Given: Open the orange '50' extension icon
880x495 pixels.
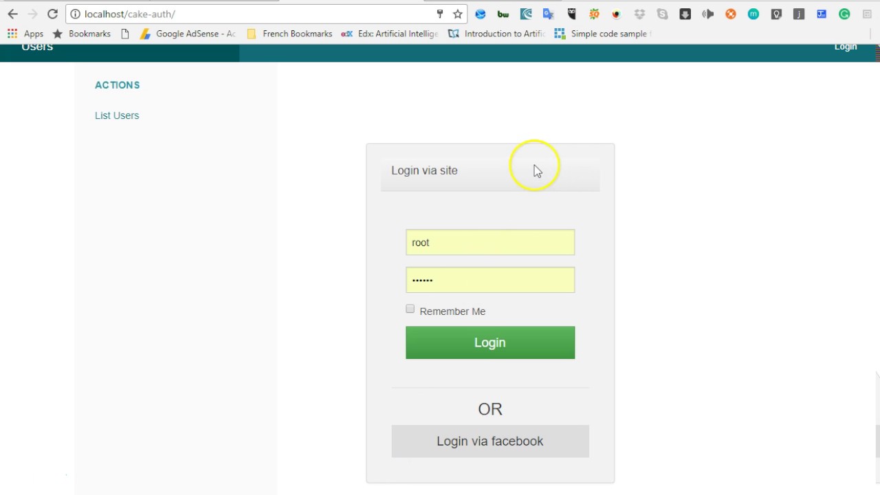Looking at the screenshot, I should 594,14.
